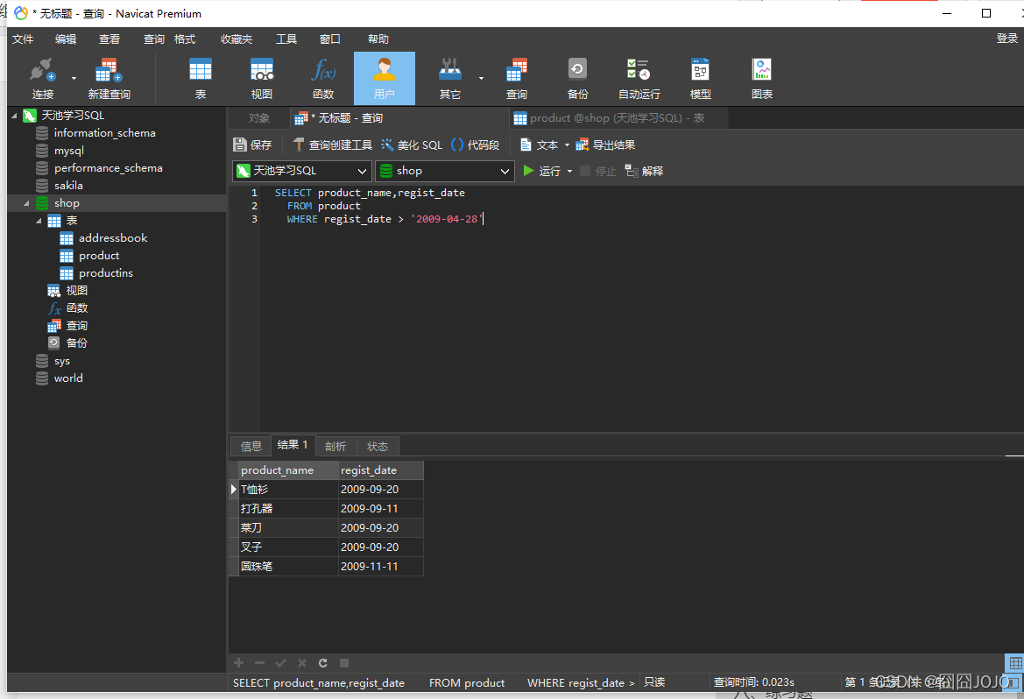The width and height of the screenshot is (1024, 699).
Task: Switch to the 状态 status tab
Action: [x=378, y=446]
